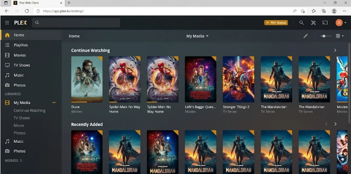The width and height of the screenshot is (351, 174).
Task: Click the Home breadcrumb title
Action: (74, 36)
